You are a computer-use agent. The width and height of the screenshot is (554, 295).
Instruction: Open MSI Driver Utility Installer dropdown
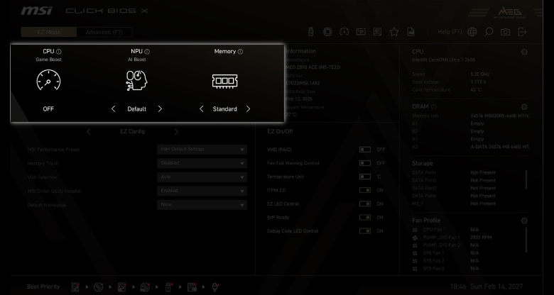click(202, 191)
